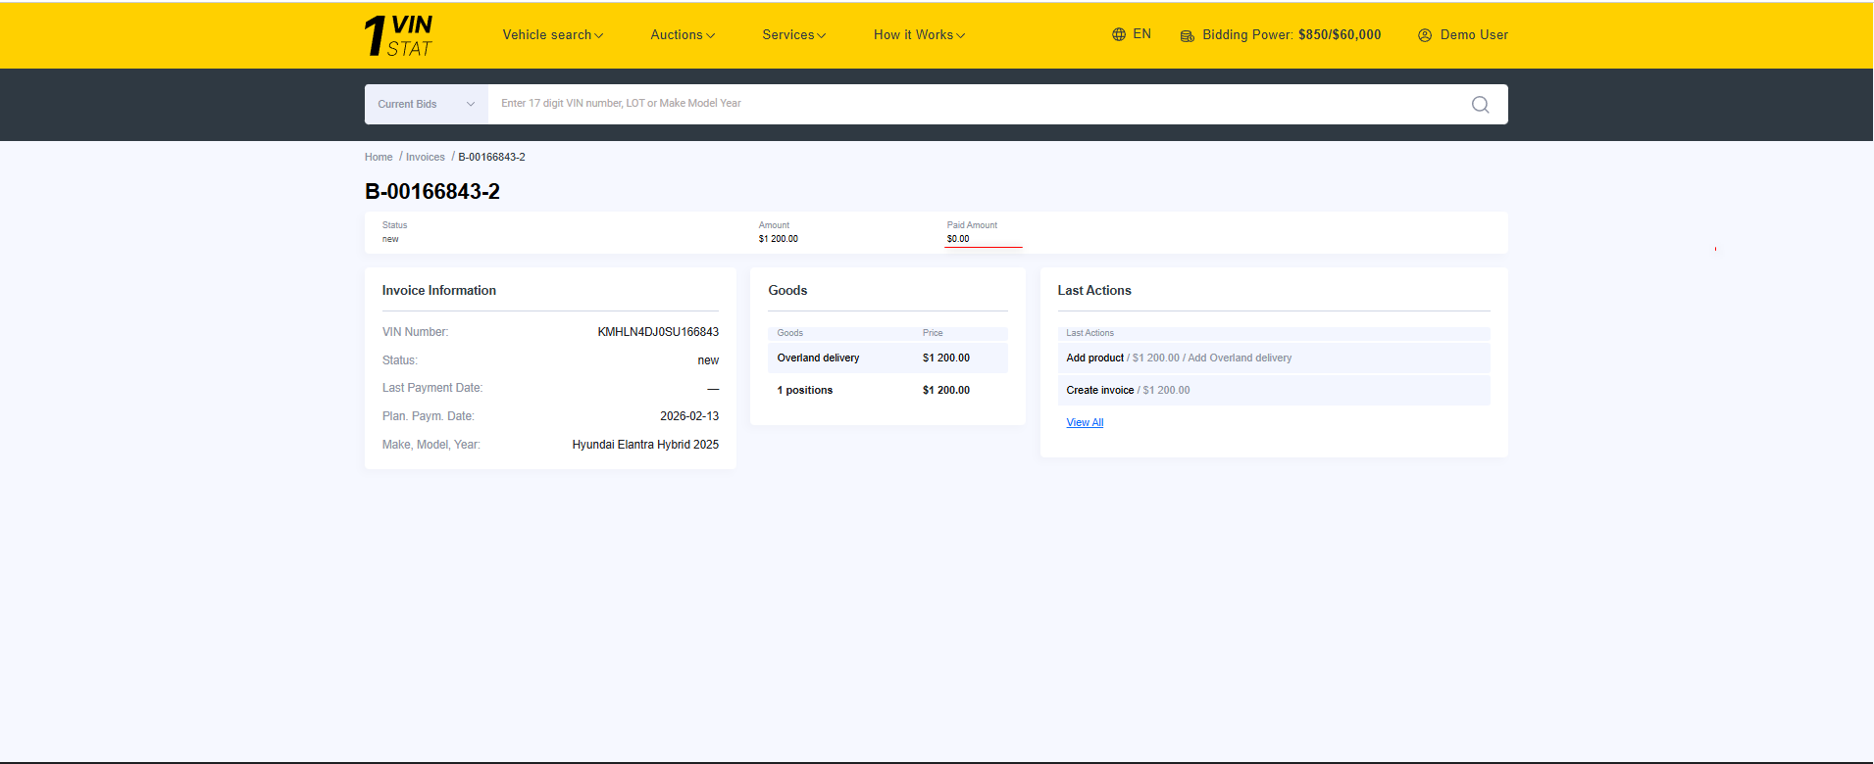Click the search magnifier icon

click(1480, 105)
